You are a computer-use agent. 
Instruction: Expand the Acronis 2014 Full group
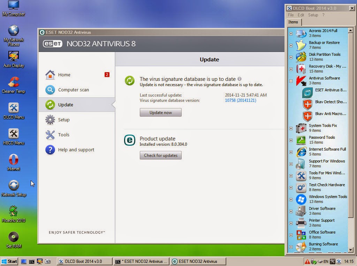tap(291, 33)
